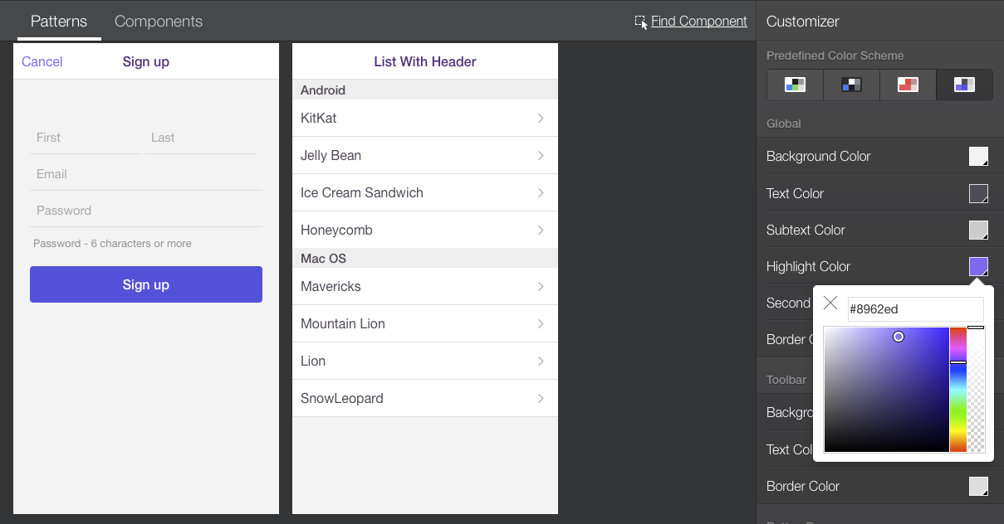This screenshot has height=524, width=1004.
Task: Click the hue slider in the color picker
Action: 958,390
